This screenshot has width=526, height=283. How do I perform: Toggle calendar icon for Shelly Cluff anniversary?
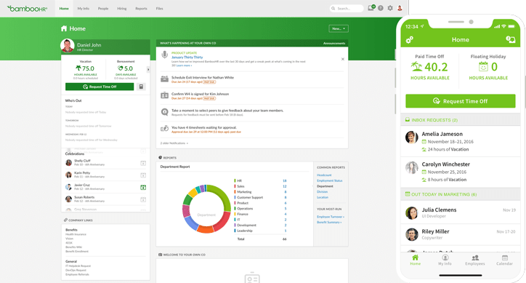(x=143, y=163)
